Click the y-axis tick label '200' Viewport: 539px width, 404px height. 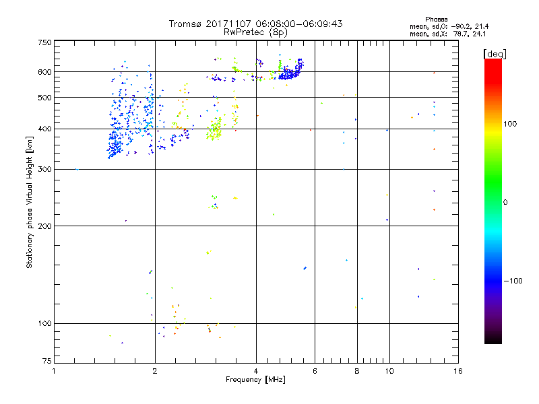(44, 226)
